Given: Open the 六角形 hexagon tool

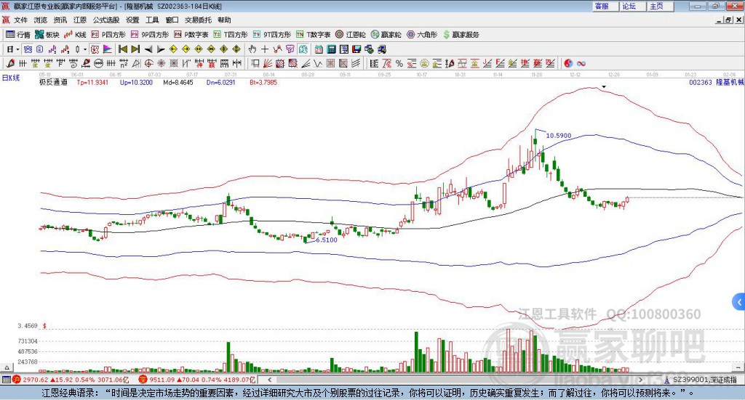Looking at the screenshot, I should [x=422, y=35].
